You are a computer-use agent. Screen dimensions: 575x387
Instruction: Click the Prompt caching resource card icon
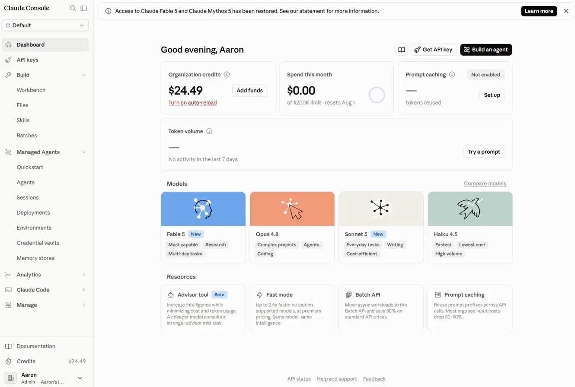[438, 295]
